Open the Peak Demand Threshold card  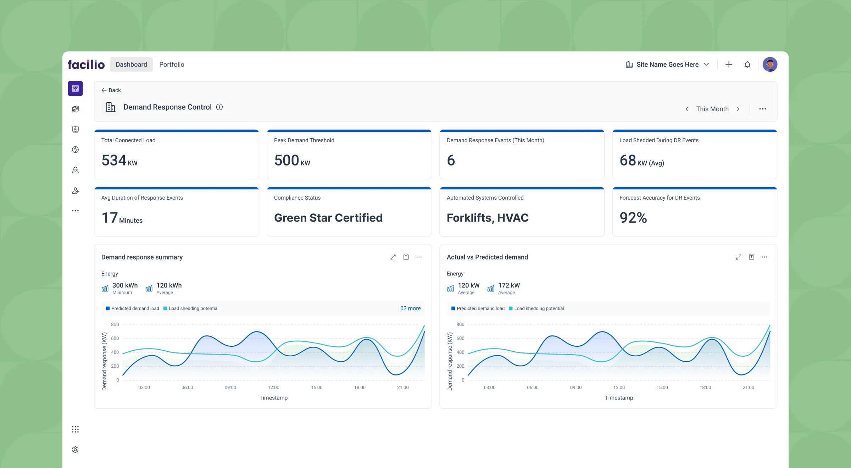point(349,155)
